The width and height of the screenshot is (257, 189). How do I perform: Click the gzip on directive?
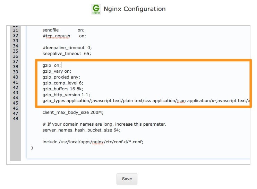point(52,65)
